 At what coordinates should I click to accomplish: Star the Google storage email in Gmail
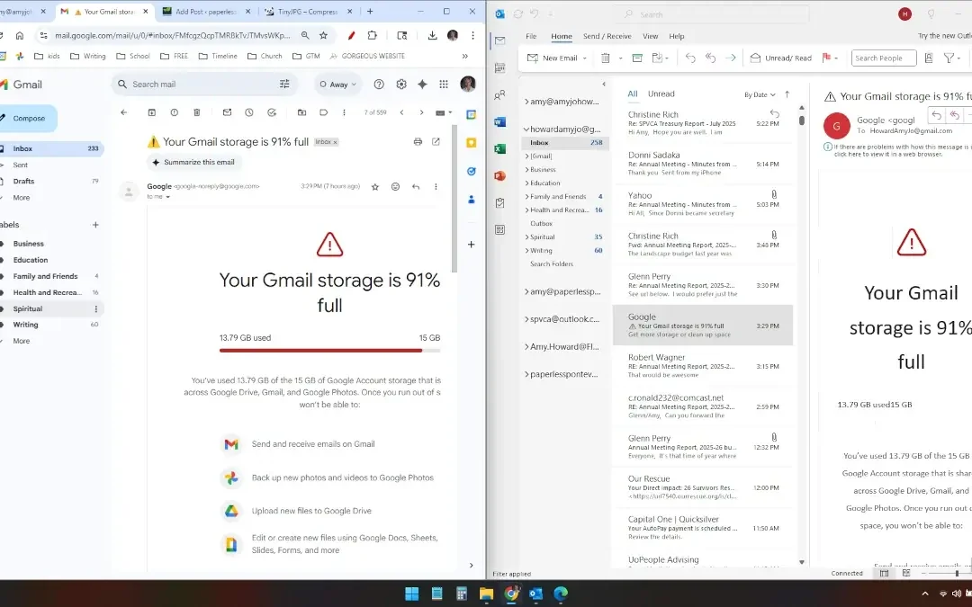click(x=375, y=187)
